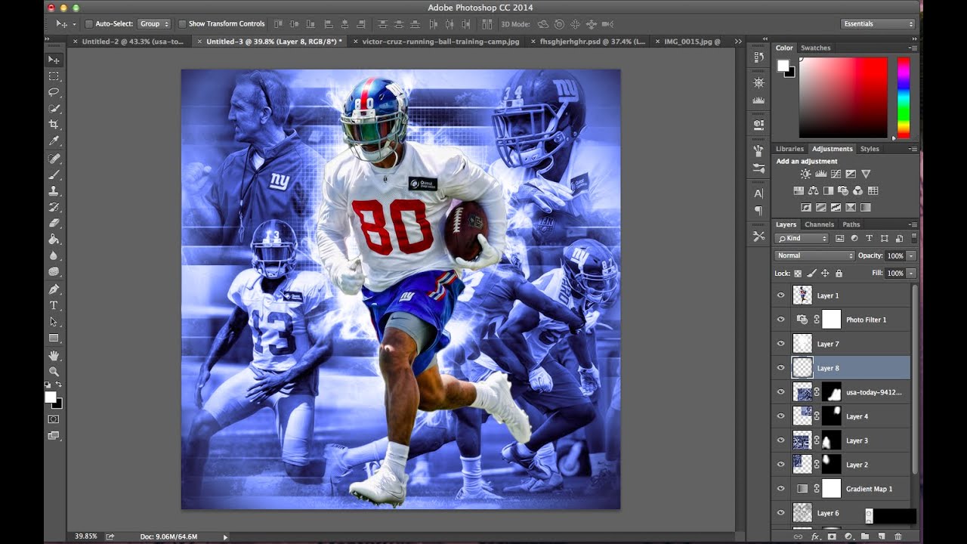
Task: Click the layer effects fx icon
Action: pos(815,536)
